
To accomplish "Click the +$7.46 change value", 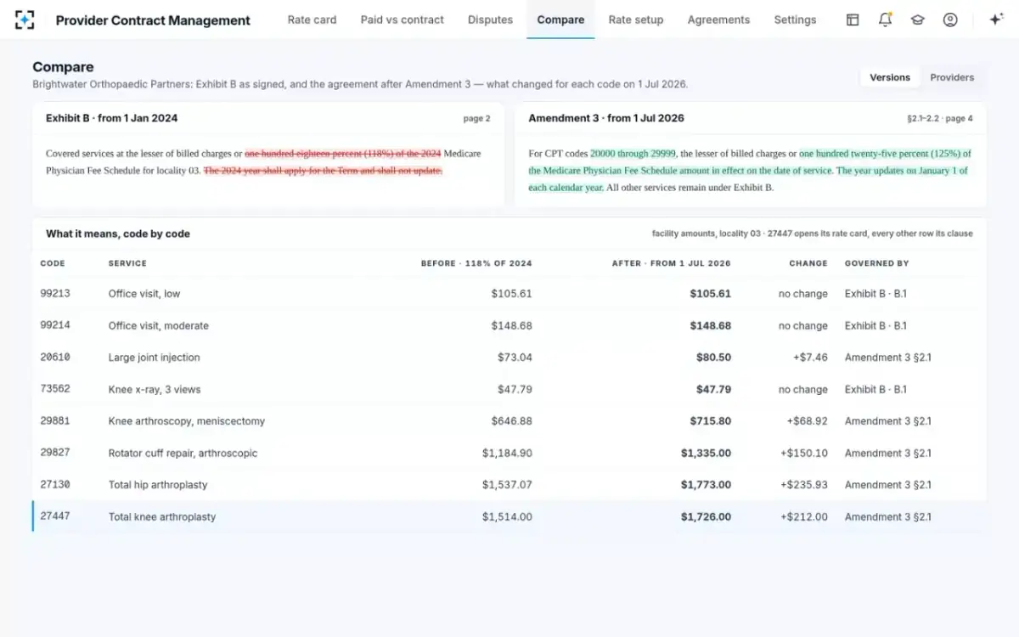I will point(810,358).
